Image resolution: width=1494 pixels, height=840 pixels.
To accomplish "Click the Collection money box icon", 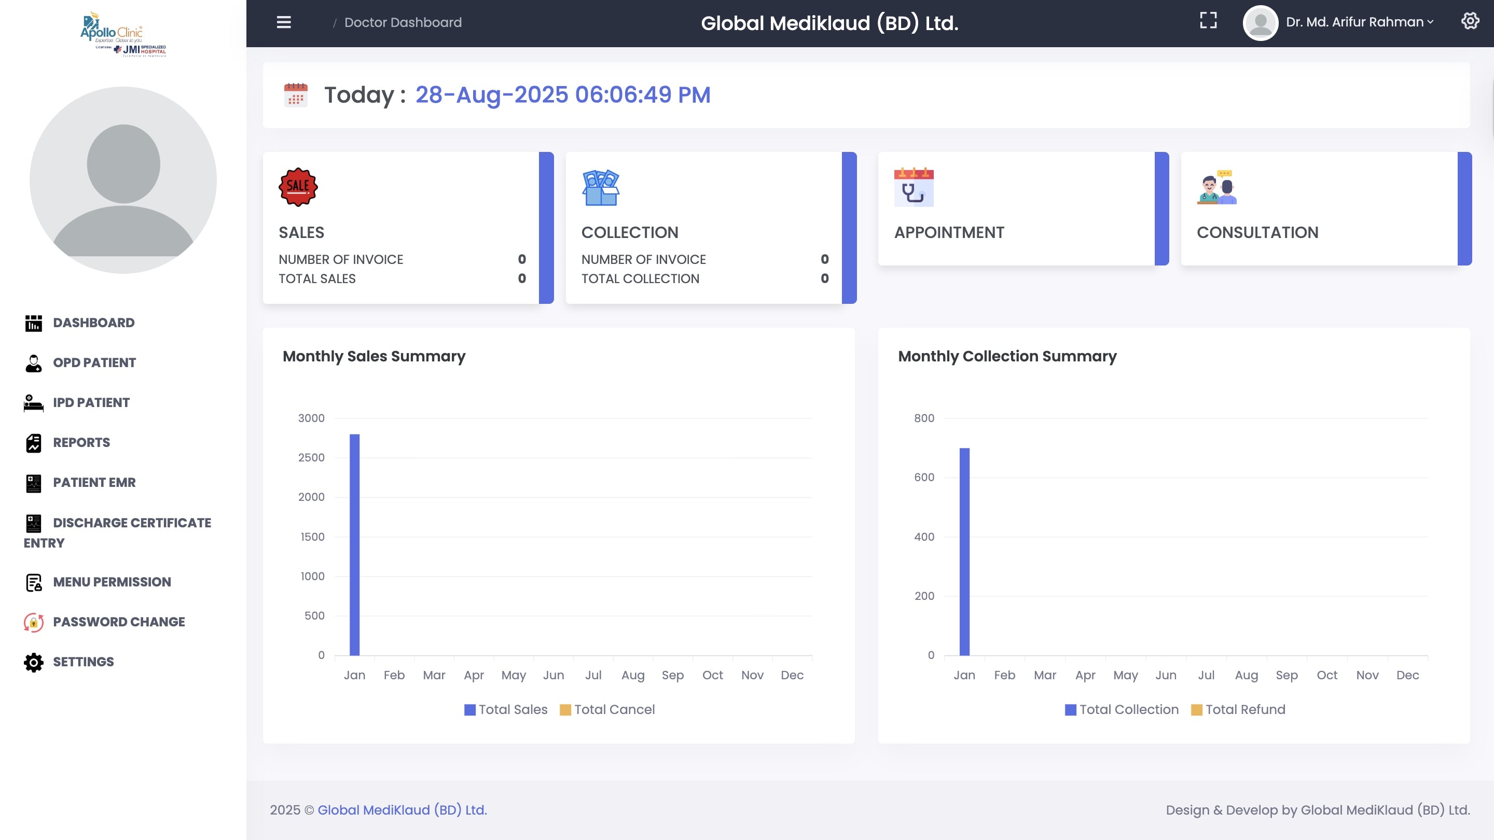I will [x=600, y=187].
